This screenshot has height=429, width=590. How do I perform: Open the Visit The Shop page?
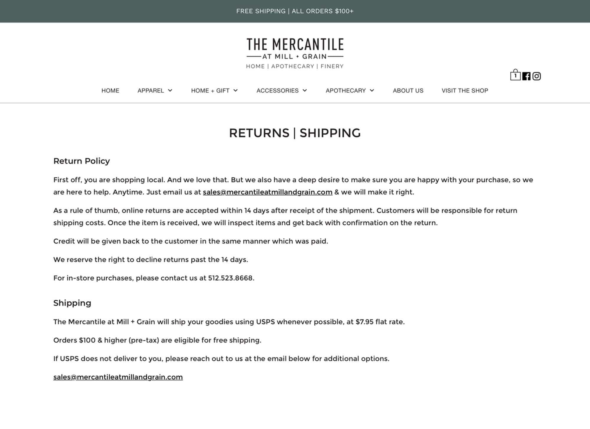pyautogui.click(x=465, y=90)
